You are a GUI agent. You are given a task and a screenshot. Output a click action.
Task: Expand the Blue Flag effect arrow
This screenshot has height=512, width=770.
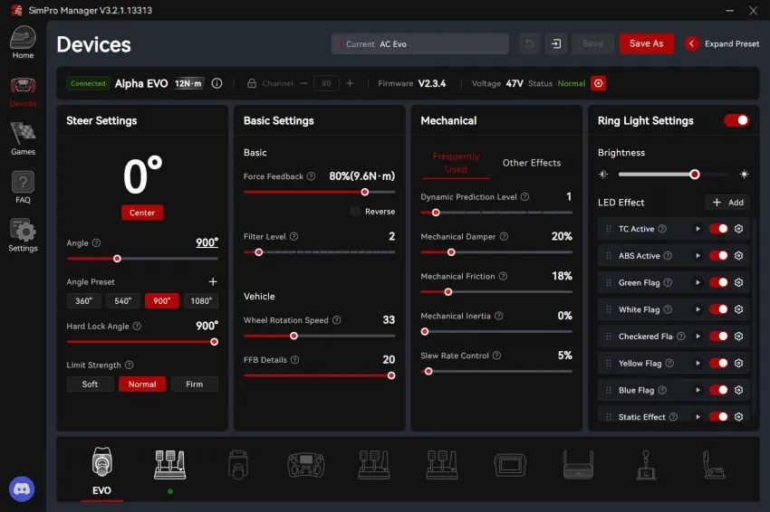tap(698, 390)
